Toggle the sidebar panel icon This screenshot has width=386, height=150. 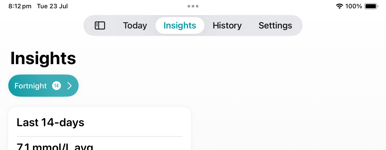pyautogui.click(x=100, y=26)
